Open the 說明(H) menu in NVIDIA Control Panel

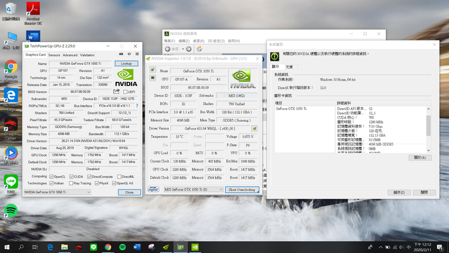234,41
